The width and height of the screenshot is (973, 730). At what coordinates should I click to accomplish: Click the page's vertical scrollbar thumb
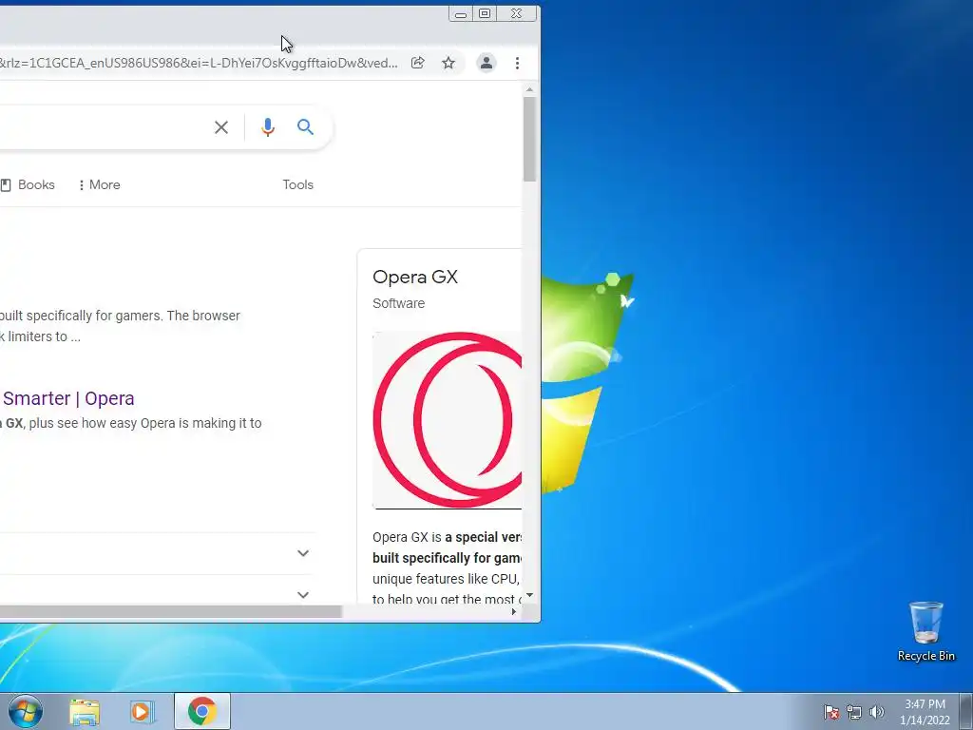coord(529,139)
